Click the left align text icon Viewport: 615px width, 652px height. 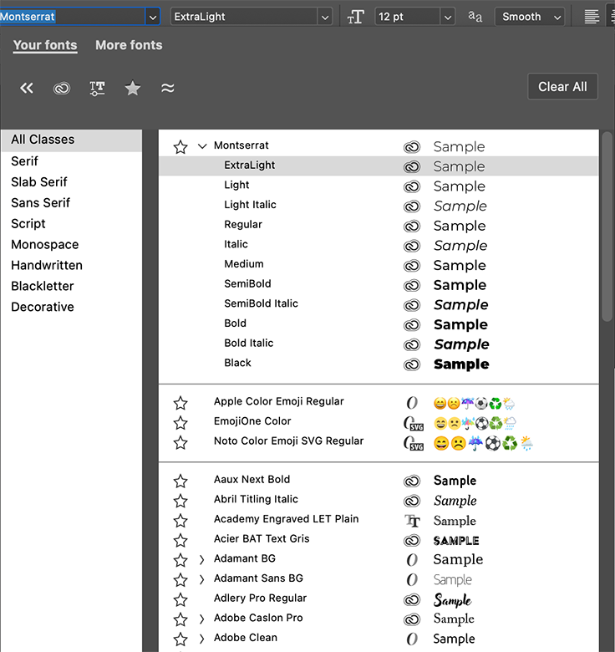pyautogui.click(x=592, y=17)
